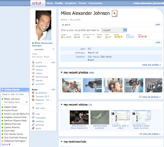Play the Bird Poops in News Reporter video
The height and width of the screenshot is (147, 164).
tap(79, 117)
